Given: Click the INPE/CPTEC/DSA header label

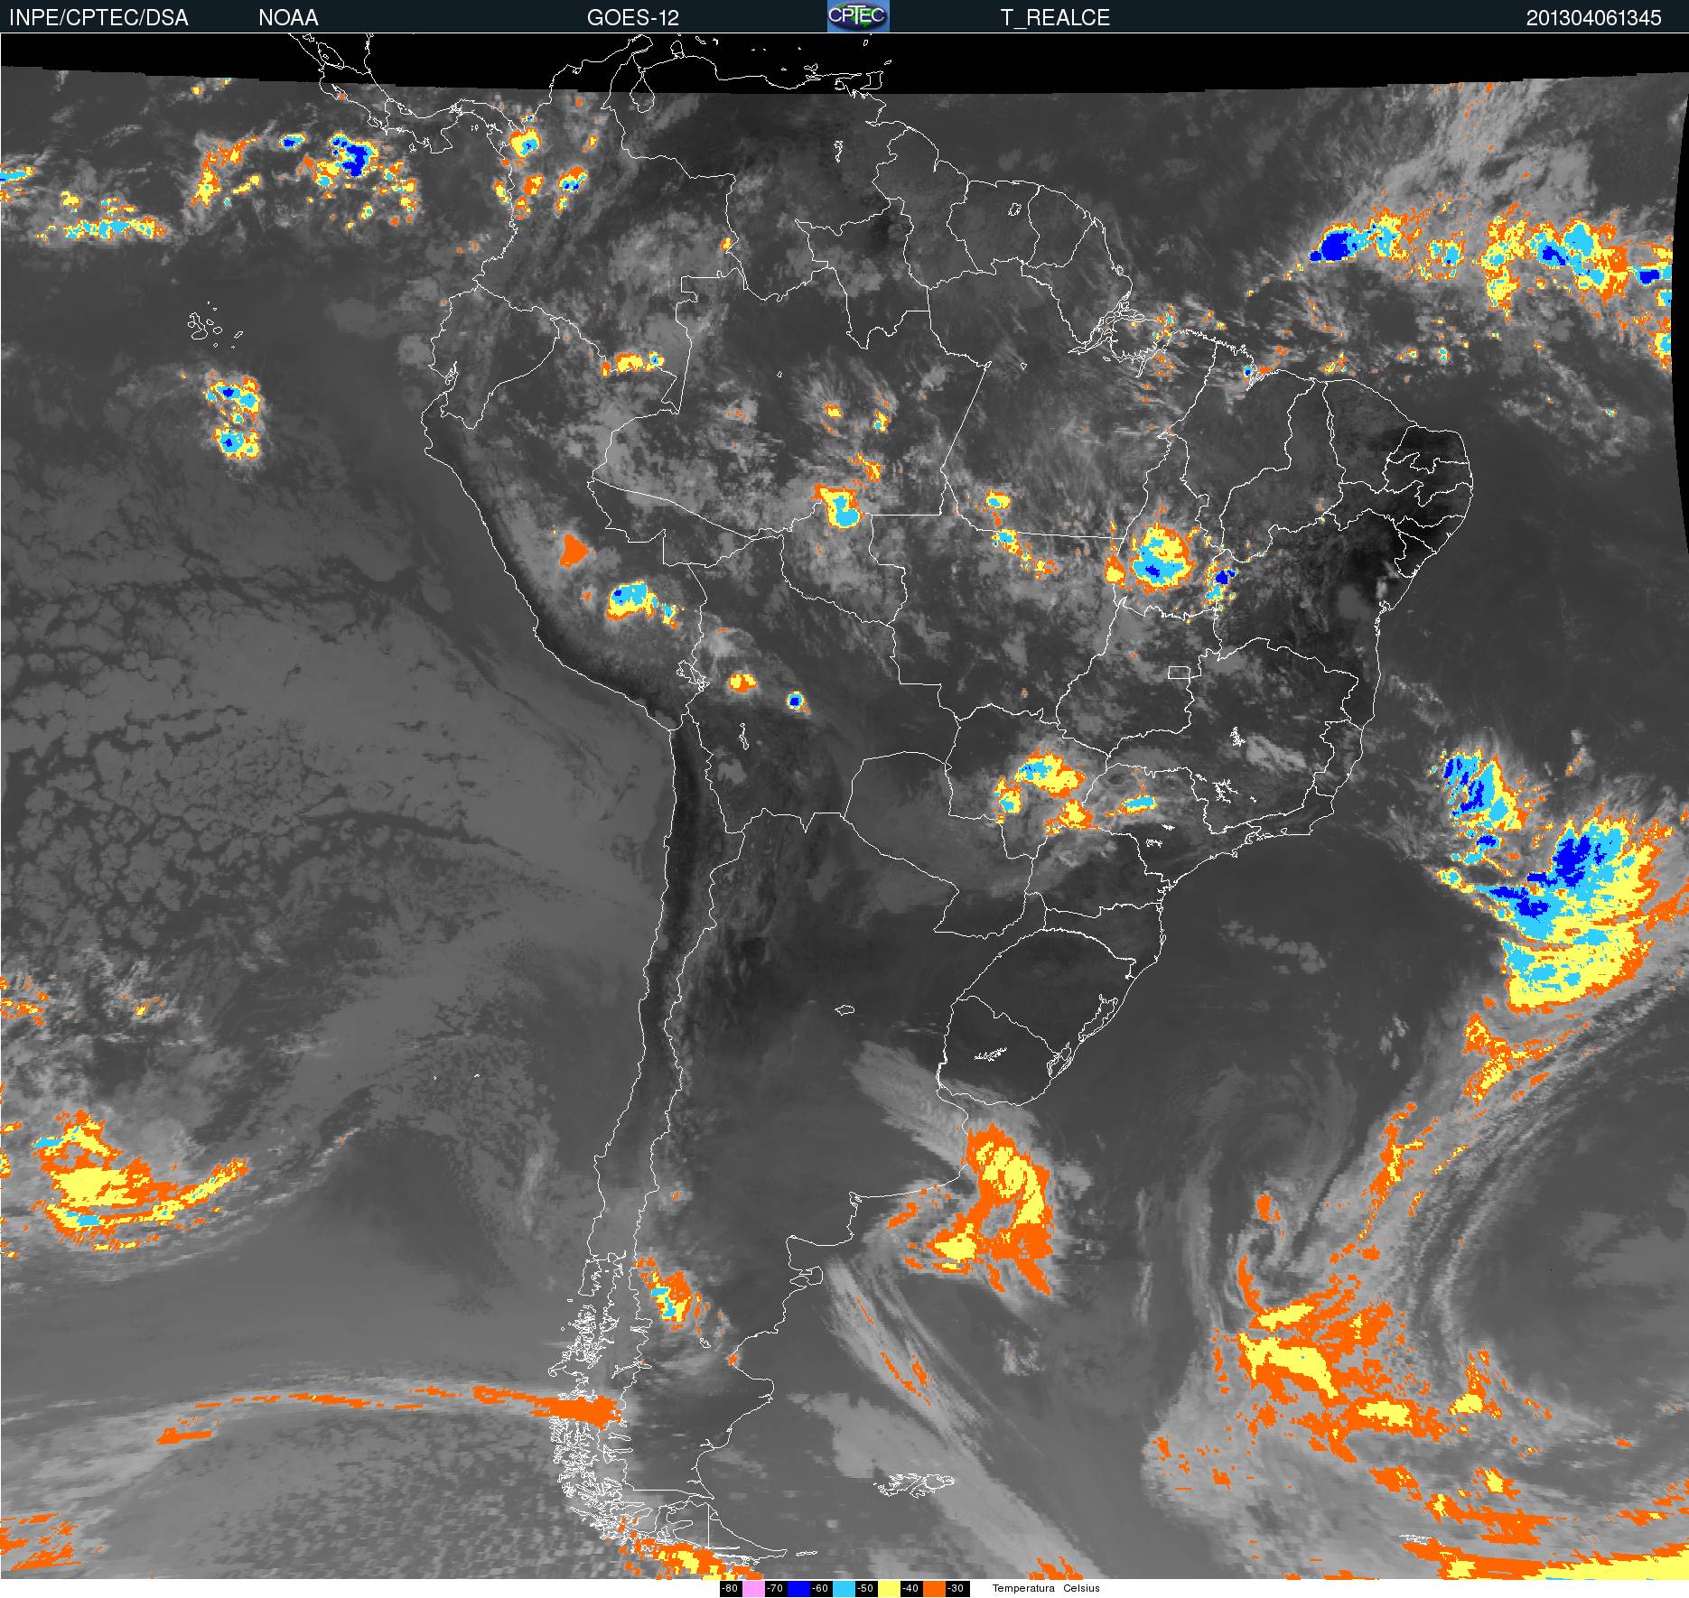Looking at the screenshot, I should click(x=98, y=18).
